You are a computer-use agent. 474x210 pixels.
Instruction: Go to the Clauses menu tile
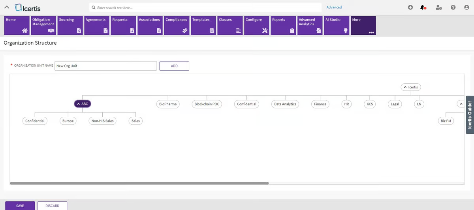pyautogui.click(x=229, y=26)
